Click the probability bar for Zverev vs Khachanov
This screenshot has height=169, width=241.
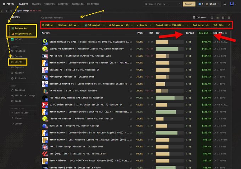169,49
